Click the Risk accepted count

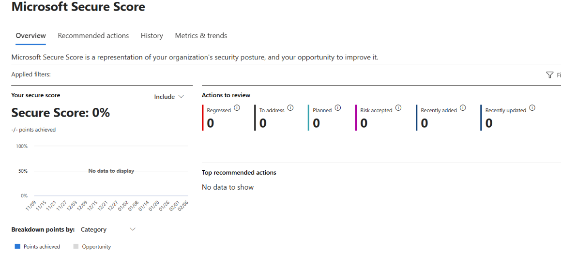364,123
